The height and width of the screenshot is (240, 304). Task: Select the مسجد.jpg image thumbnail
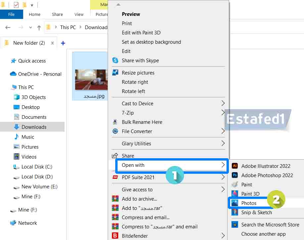point(91,80)
